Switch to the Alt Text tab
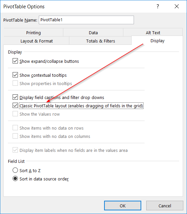 (x=153, y=33)
